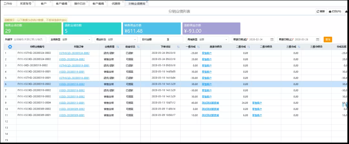349x144 pixels.
Task: Focus the 关键字 keyword search field
Action: click(30, 39)
